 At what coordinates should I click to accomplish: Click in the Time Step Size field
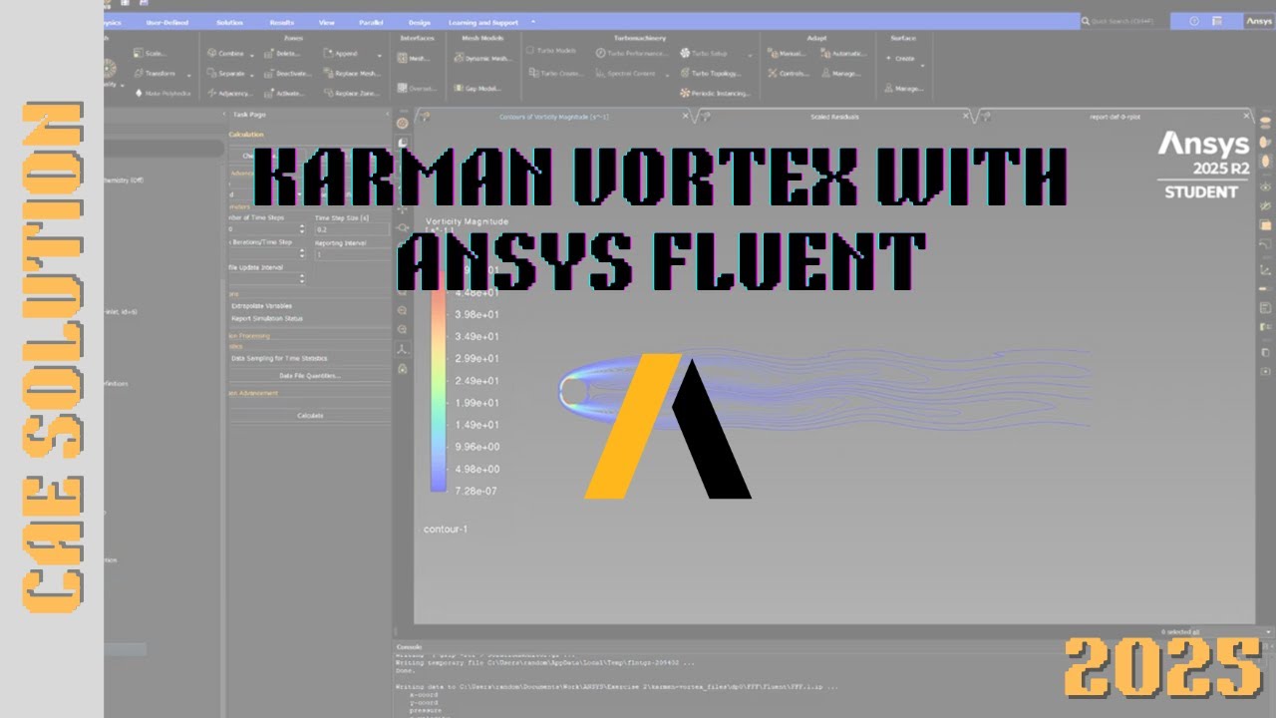click(x=351, y=228)
